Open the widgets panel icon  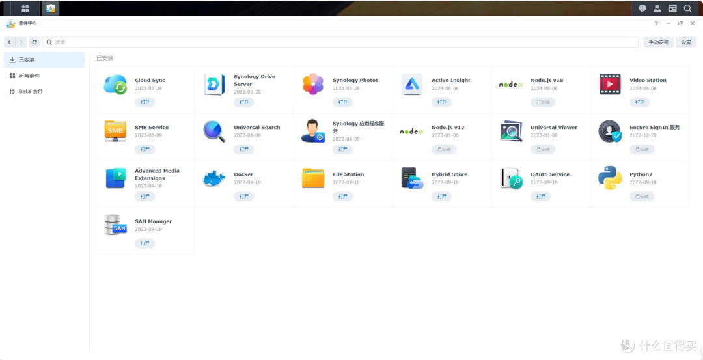pos(672,8)
